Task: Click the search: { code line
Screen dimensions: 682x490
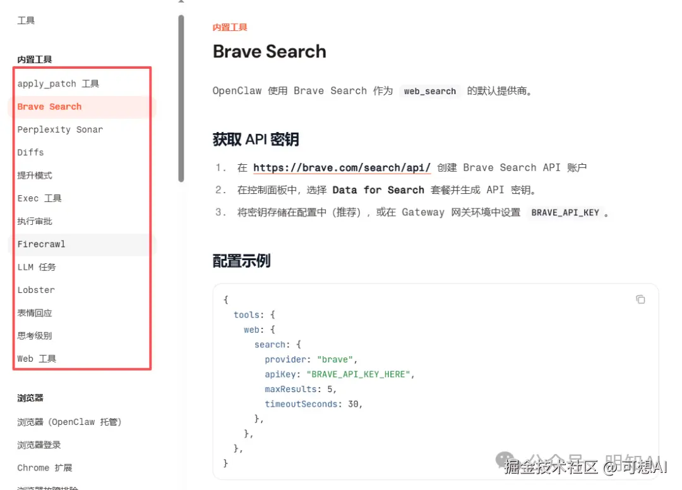Action: tap(277, 344)
